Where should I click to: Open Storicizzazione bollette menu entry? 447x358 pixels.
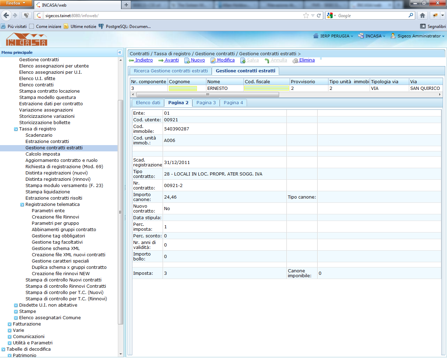(45, 123)
